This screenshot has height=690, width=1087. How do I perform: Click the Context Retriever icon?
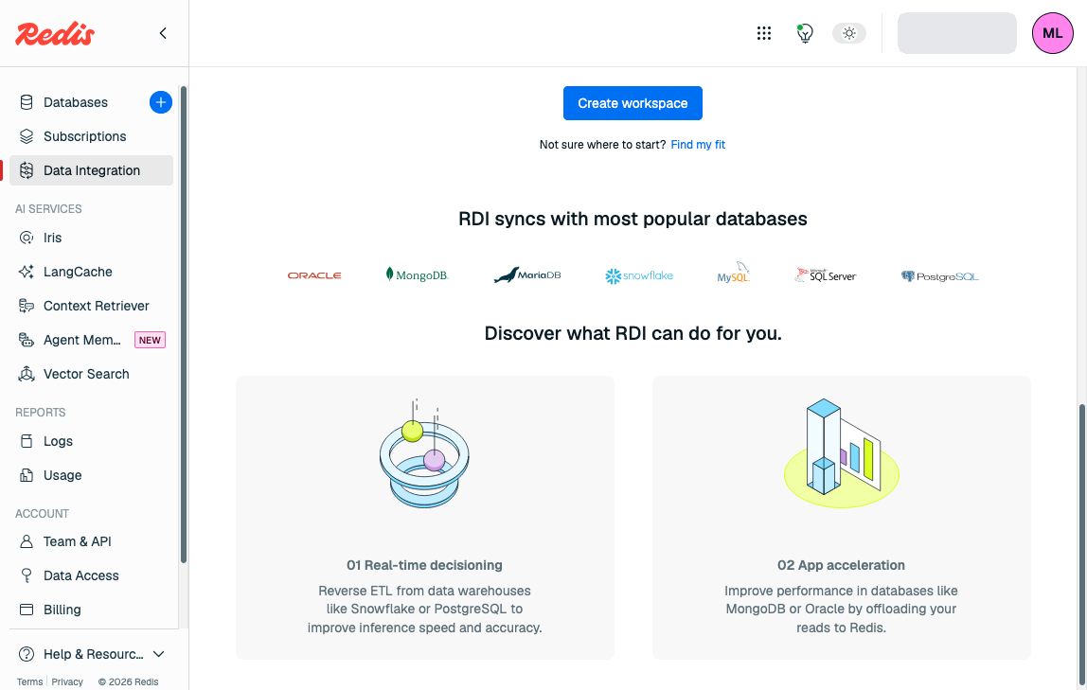27,306
